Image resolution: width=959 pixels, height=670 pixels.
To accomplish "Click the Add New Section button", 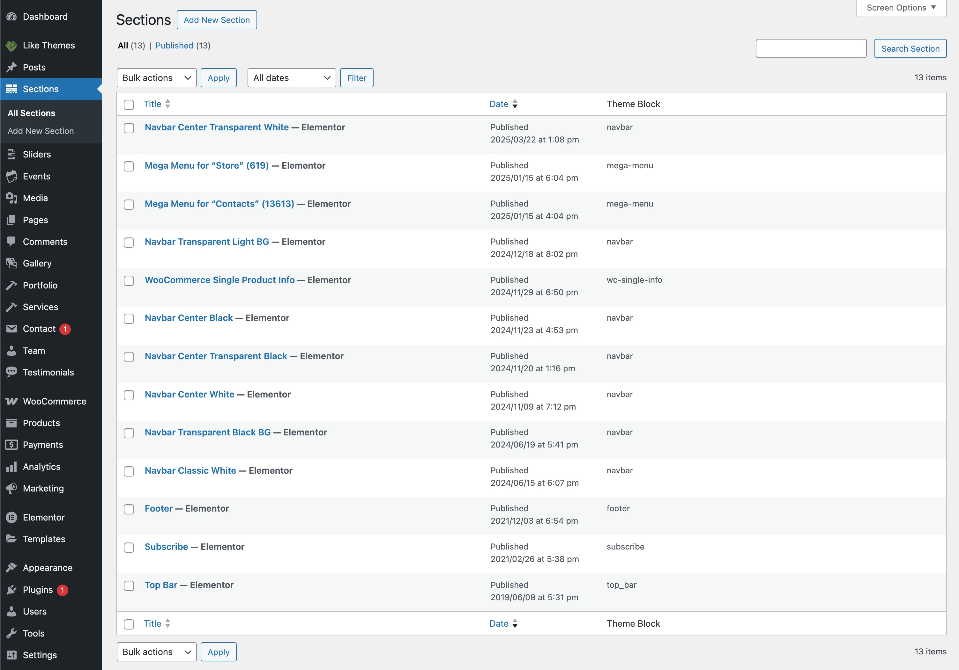I will (217, 20).
